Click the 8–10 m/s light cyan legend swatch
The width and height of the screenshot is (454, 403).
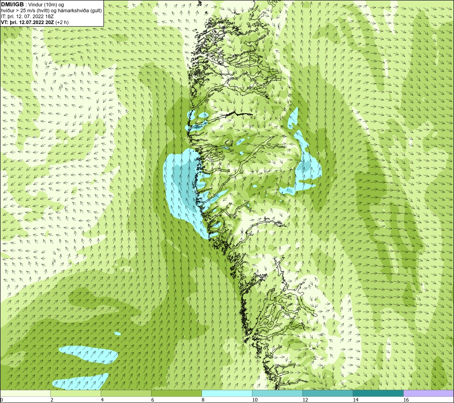[x=227, y=393]
